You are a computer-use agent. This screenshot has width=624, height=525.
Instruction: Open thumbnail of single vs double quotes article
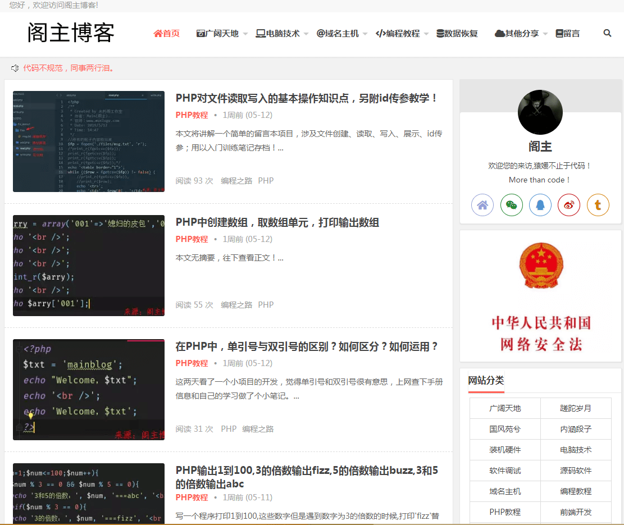pos(89,390)
